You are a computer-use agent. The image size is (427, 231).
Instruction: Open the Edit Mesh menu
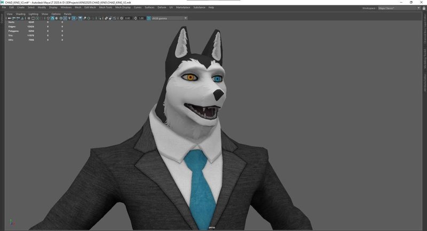pos(90,7)
